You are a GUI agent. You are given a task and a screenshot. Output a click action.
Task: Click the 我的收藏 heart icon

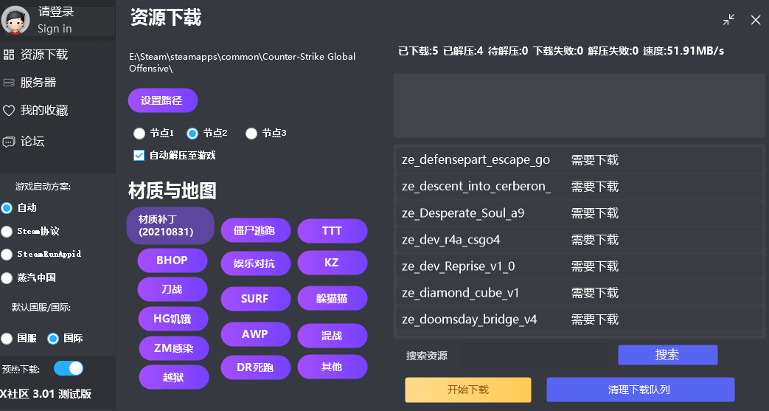[x=9, y=111]
